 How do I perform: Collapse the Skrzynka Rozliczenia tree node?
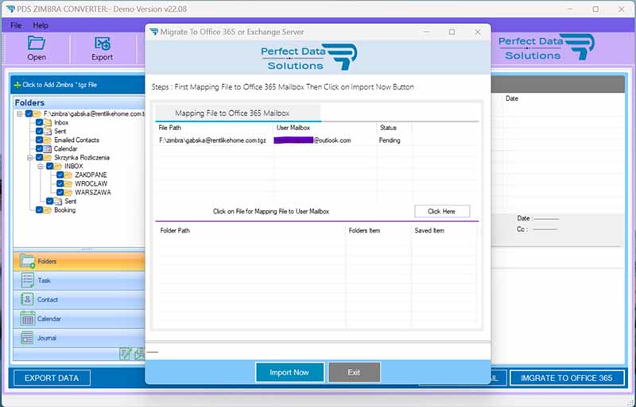(x=30, y=158)
